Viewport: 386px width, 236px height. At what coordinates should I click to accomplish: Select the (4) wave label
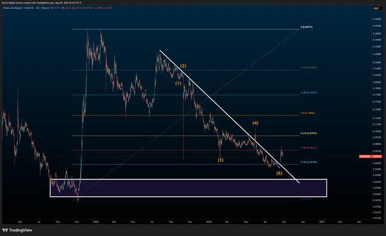click(x=255, y=123)
